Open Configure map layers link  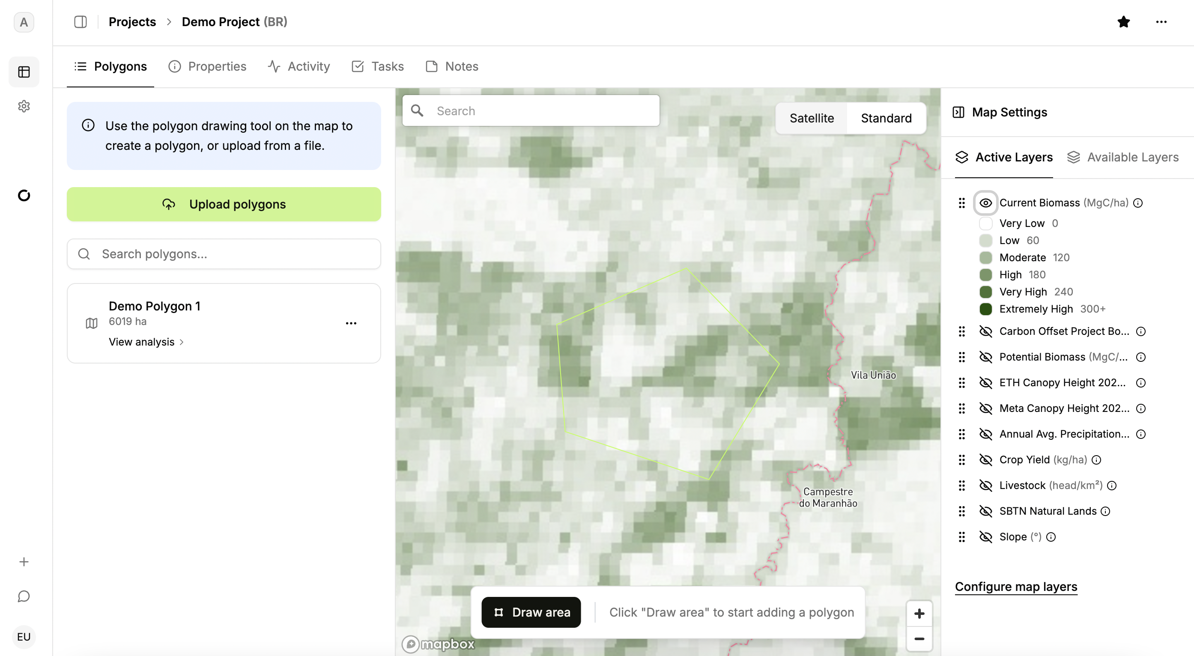pos(1016,587)
